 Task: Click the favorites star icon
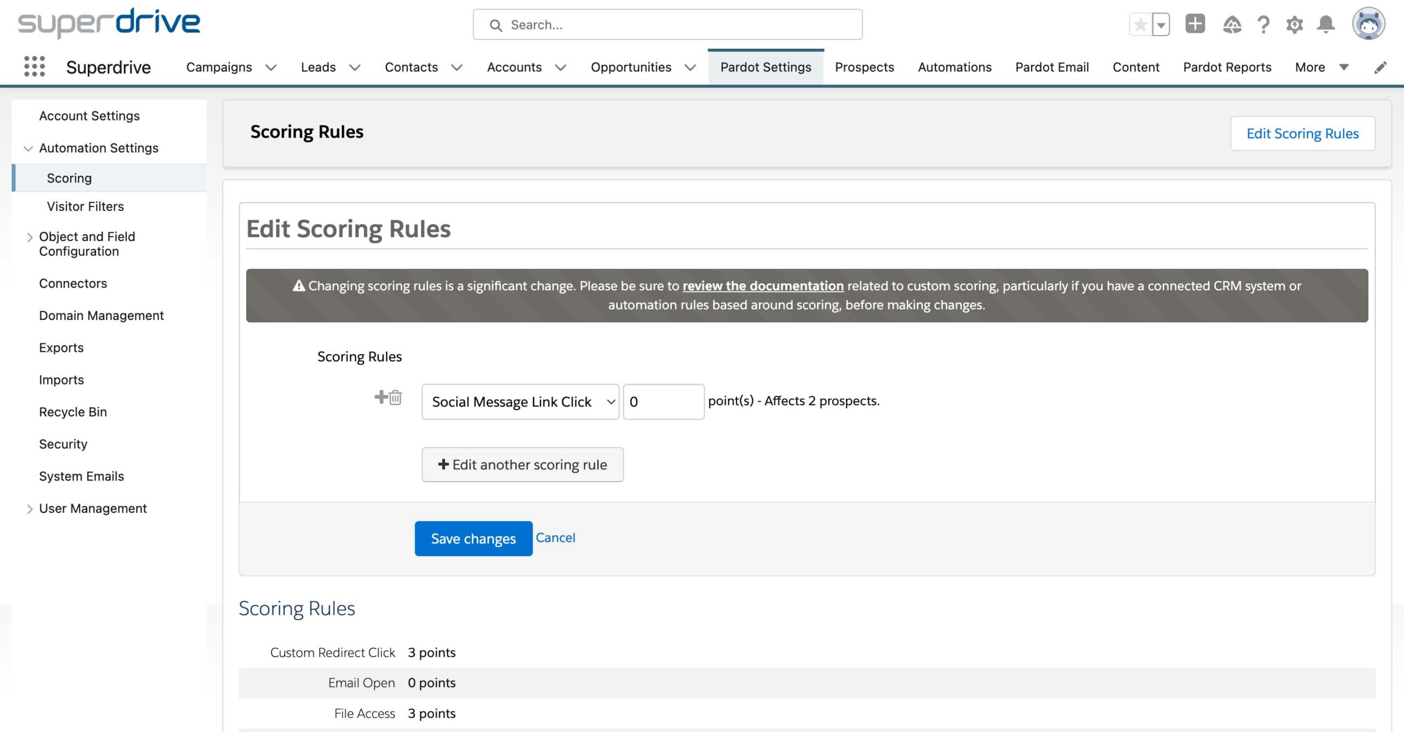point(1140,25)
